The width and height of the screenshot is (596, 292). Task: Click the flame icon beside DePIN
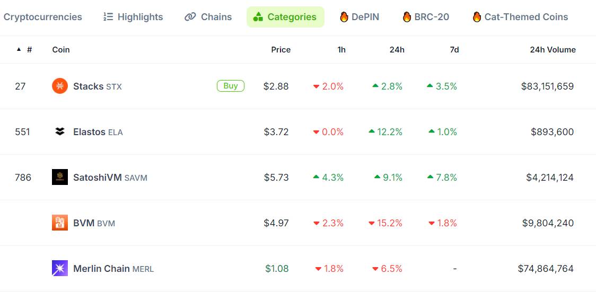click(344, 17)
